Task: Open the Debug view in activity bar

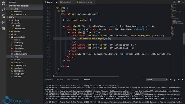Action: (3, 23)
